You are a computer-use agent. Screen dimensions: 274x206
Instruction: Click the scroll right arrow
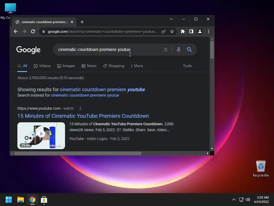point(207,153)
